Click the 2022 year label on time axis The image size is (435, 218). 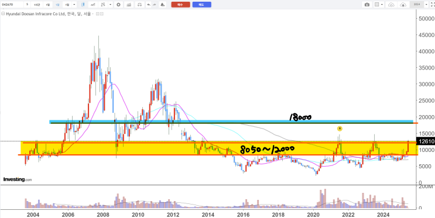[x=348, y=214]
